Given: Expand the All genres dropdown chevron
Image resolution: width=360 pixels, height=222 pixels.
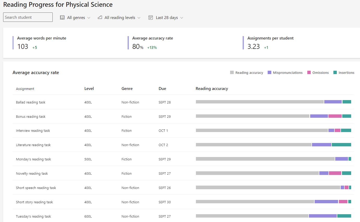Looking at the screenshot, I should 89,18.
